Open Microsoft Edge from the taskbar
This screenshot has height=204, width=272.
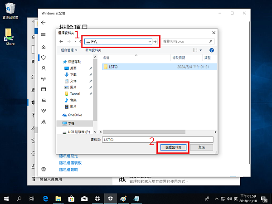tap(46, 199)
